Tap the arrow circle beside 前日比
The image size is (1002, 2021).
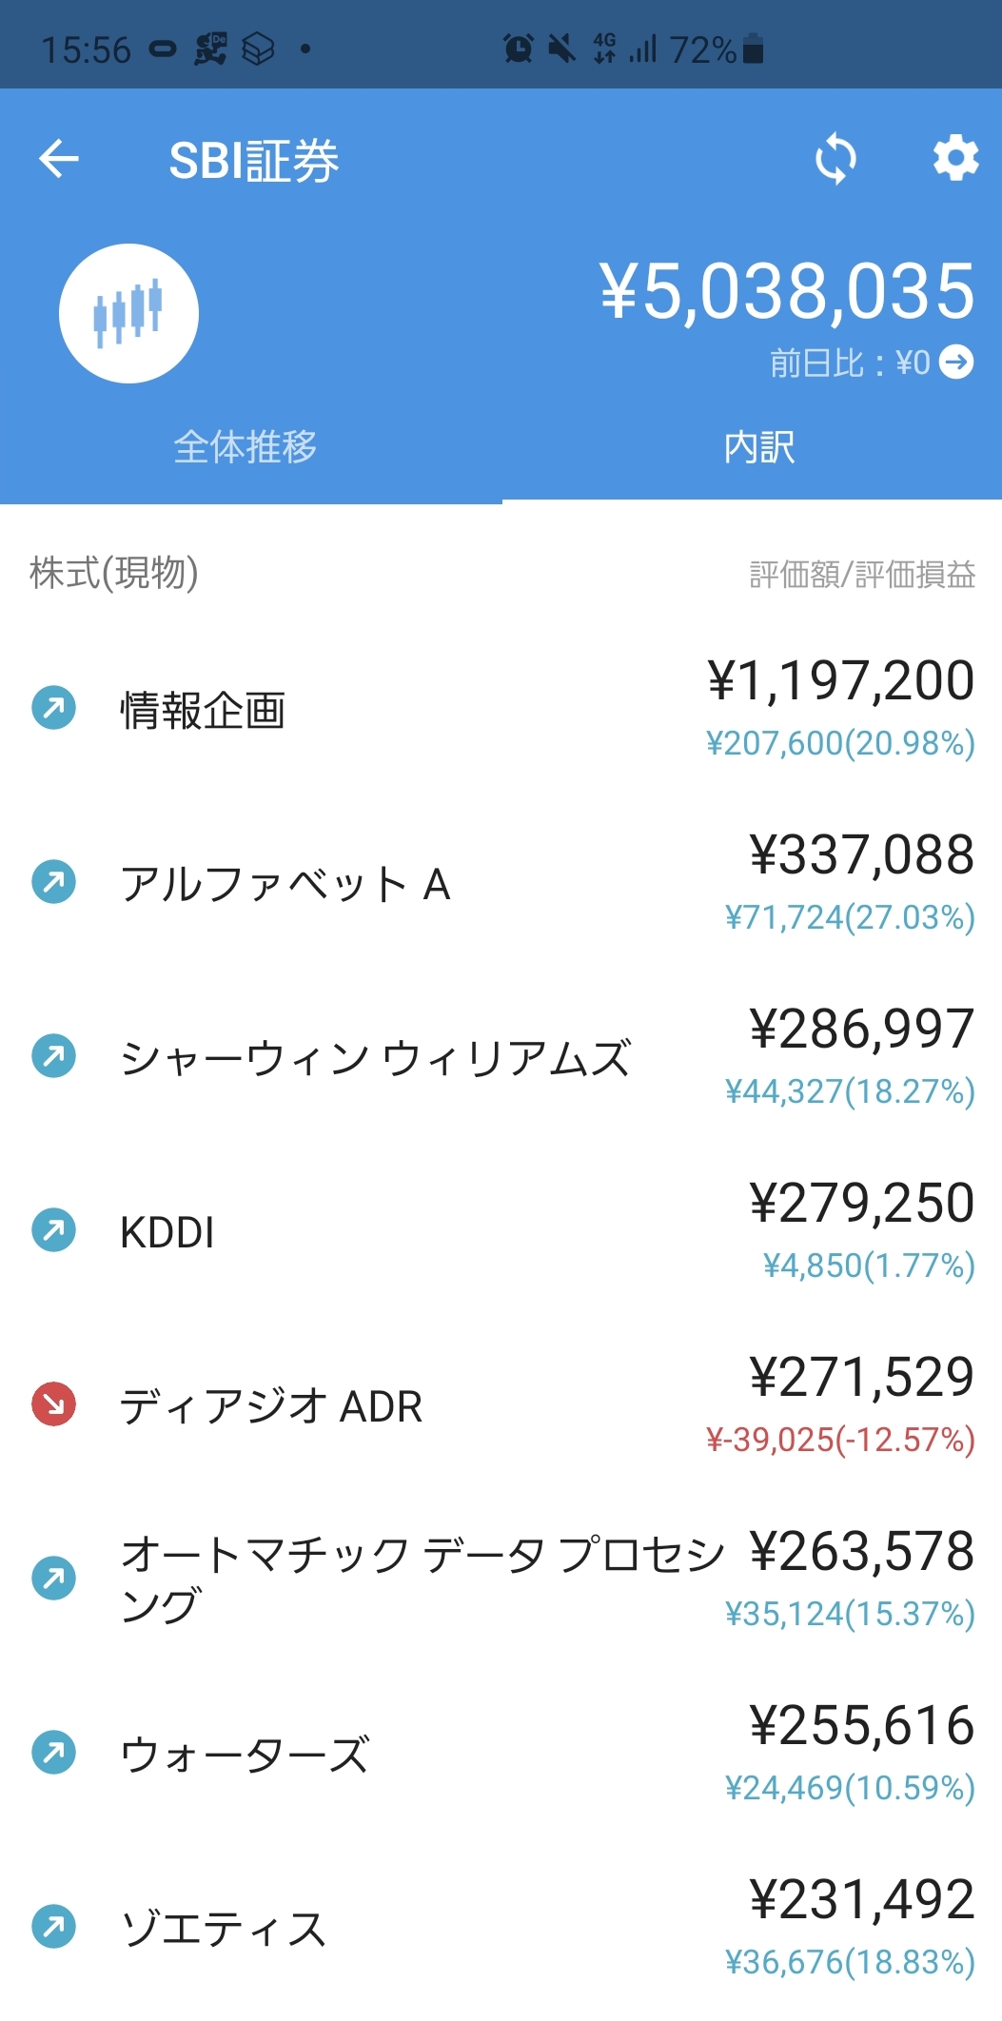click(x=956, y=363)
